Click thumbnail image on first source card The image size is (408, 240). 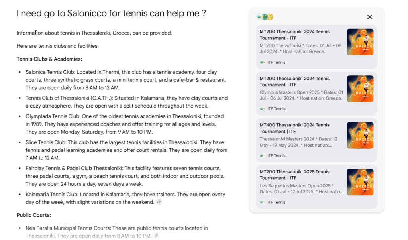(x=360, y=42)
